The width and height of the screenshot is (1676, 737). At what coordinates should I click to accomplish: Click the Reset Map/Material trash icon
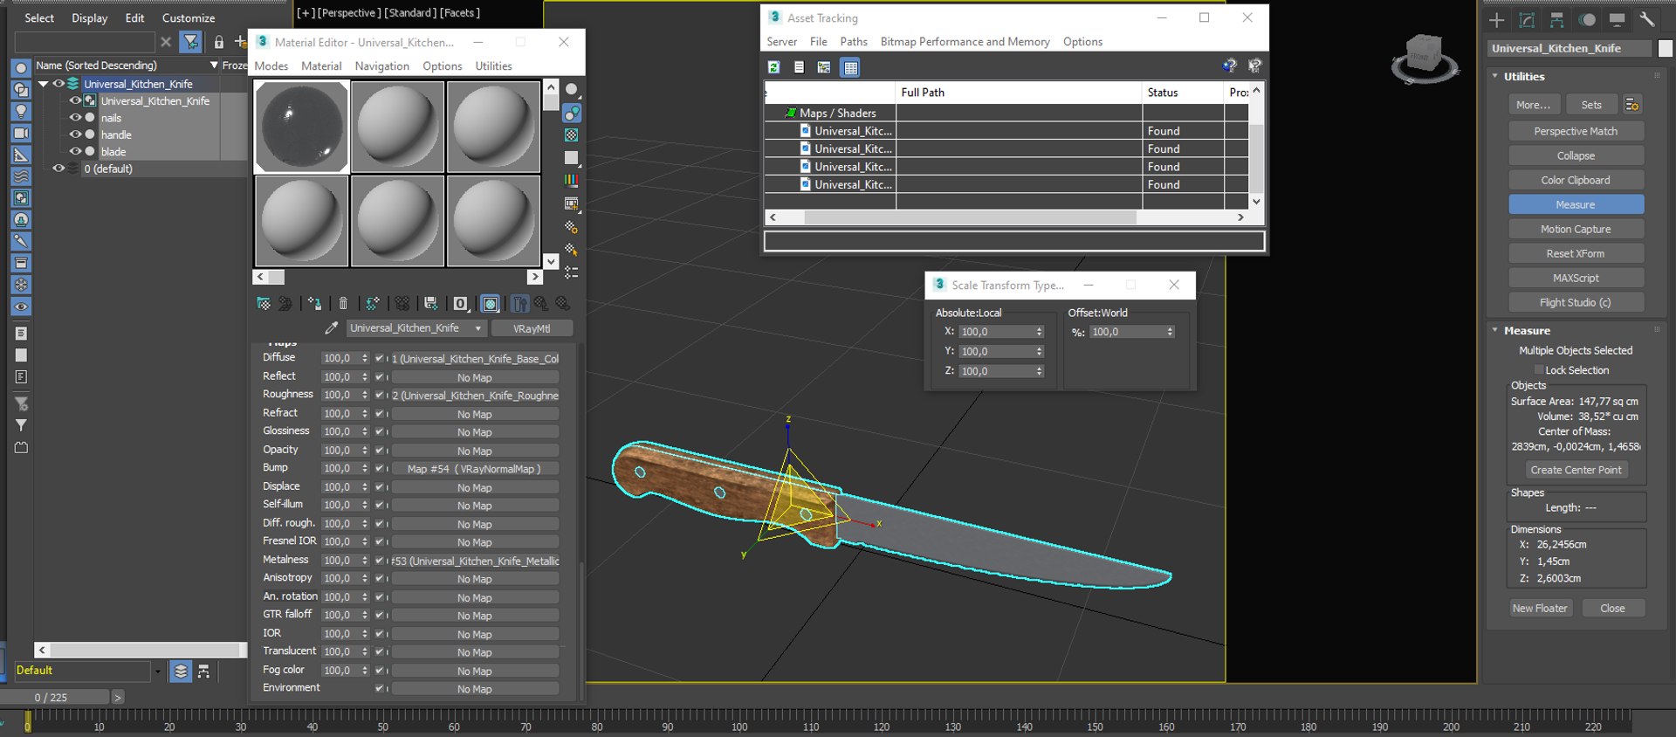(x=343, y=304)
